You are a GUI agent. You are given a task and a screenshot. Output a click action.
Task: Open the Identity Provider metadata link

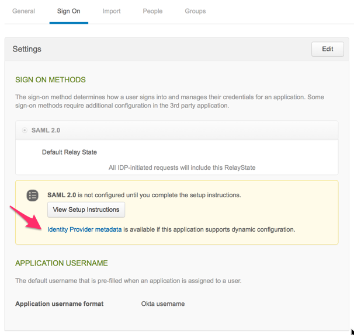click(x=85, y=229)
